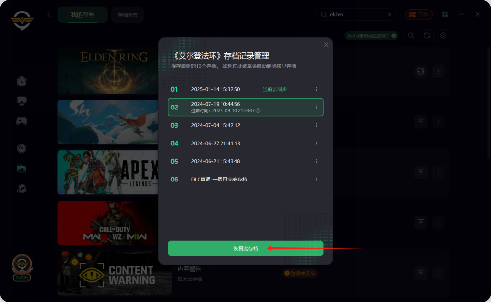Open the cards icon in sidebar
Image resolution: width=491 pixels, height=302 pixels.
22,188
